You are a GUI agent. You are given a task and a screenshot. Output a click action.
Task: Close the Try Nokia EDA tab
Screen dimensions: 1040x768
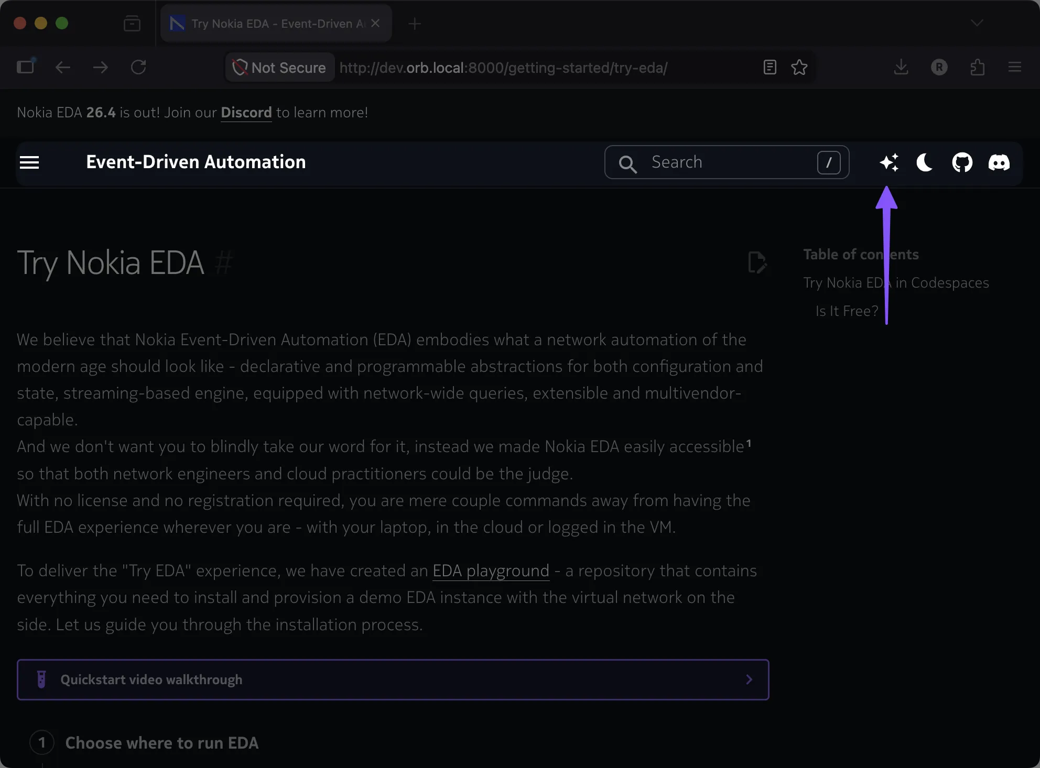coord(375,23)
